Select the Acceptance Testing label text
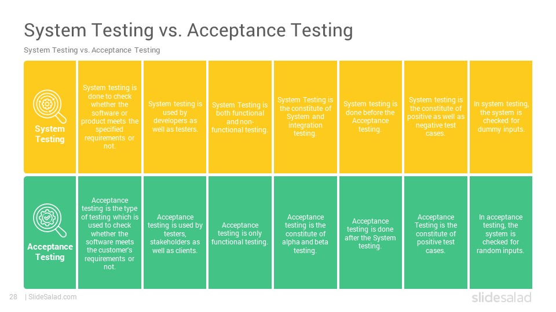 point(50,252)
